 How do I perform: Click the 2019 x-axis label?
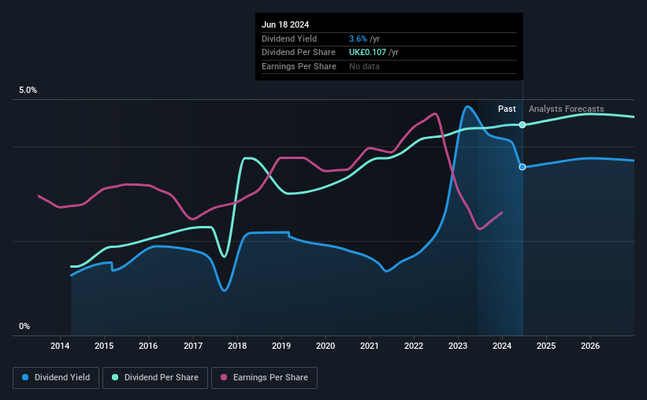281,346
